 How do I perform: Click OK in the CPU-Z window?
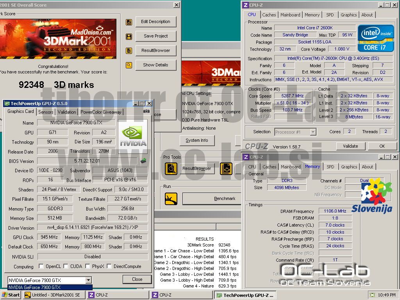coord(382,146)
